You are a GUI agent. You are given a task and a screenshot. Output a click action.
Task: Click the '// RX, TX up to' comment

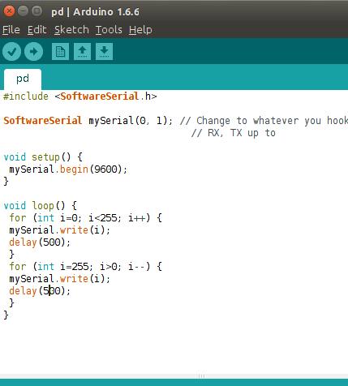pyautogui.click(x=234, y=133)
